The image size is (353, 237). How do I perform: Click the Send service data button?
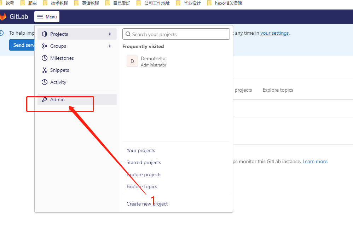pos(22,45)
